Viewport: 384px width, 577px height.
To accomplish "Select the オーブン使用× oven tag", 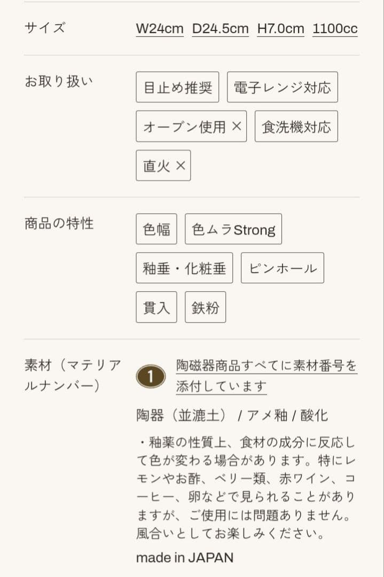I will coord(191,126).
